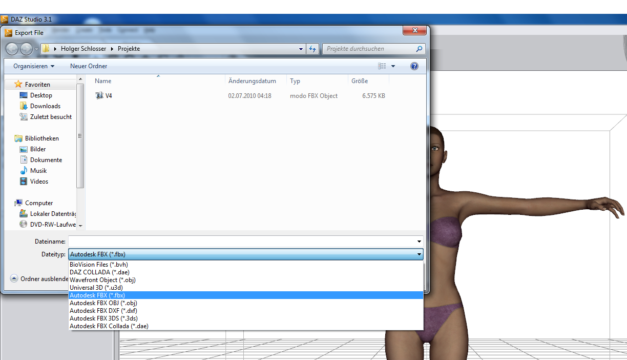This screenshot has width=627, height=360.
Task: Select Bibliotheken in the navigation pane
Action: pos(42,138)
